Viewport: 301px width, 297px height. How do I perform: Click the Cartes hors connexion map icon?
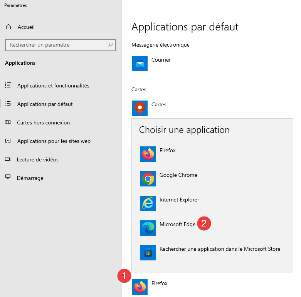point(8,122)
